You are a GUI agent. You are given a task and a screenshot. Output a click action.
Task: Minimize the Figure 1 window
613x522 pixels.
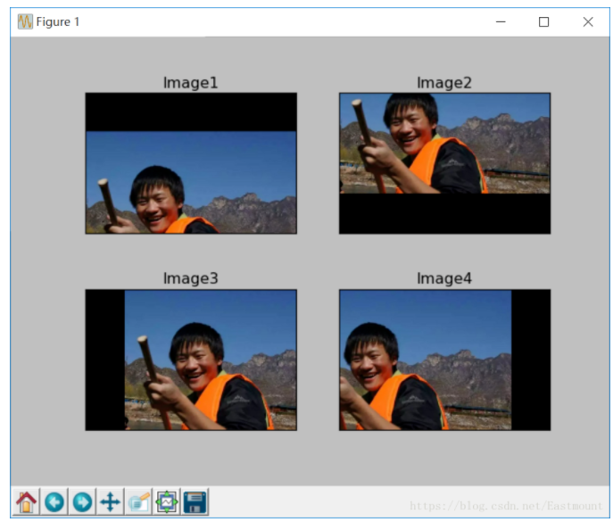click(501, 22)
